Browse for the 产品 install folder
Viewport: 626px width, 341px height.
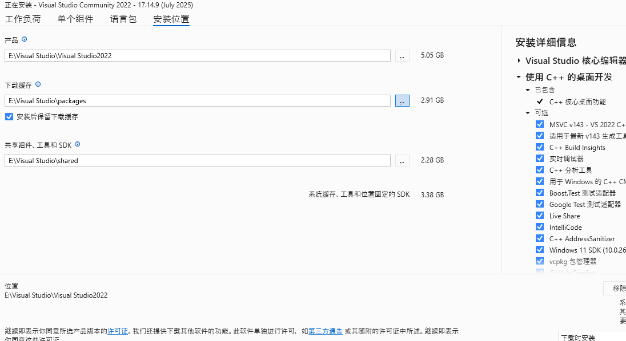click(x=402, y=56)
